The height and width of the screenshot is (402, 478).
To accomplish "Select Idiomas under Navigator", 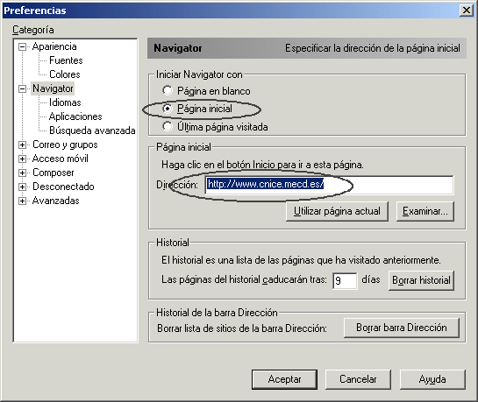I will (x=65, y=102).
